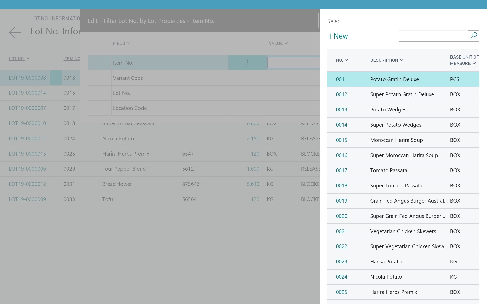Click the +New button
The width and height of the screenshot is (487, 304).
pyautogui.click(x=338, y=36)
